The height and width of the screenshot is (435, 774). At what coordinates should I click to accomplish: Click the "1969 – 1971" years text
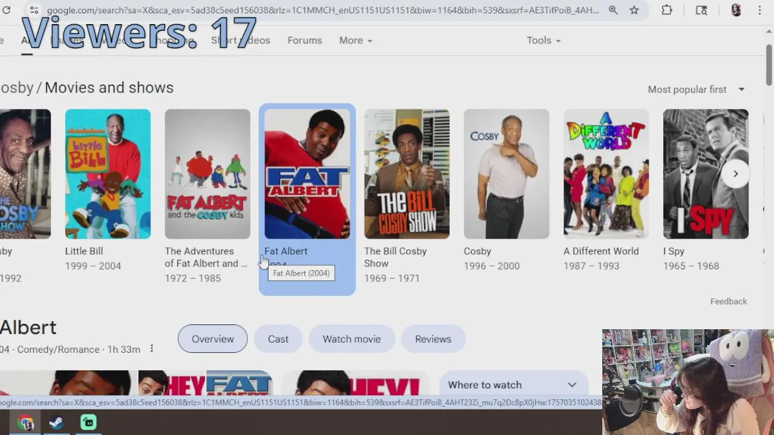point(392,279)
